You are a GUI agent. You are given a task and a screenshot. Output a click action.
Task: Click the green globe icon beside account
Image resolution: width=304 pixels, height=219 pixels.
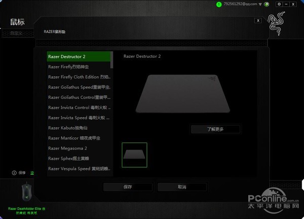coord(267,4)
